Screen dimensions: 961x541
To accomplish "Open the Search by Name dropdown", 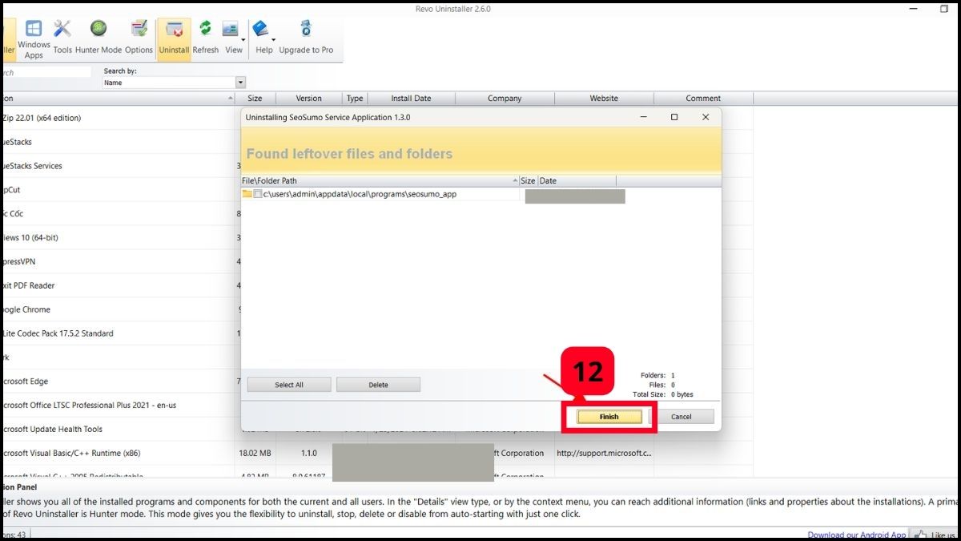I will [240, 83].
